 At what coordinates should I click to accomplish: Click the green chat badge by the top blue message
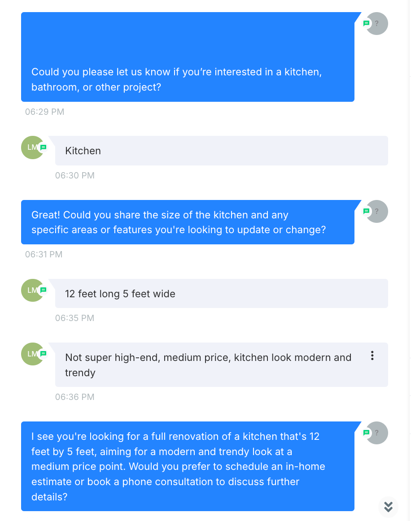pyautogui.click(x=366, y=23)
